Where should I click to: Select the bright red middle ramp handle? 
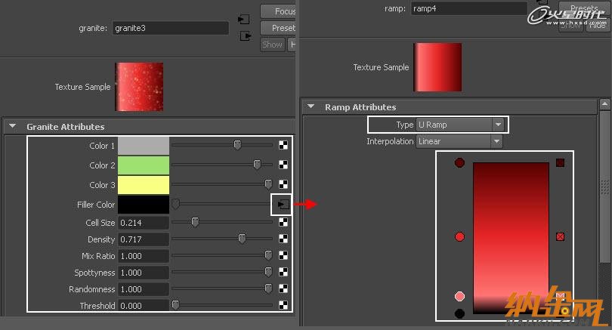pos(459,237)
